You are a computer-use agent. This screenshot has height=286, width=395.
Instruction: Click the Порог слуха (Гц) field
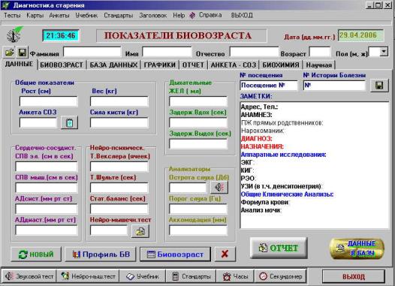(198, 209)
